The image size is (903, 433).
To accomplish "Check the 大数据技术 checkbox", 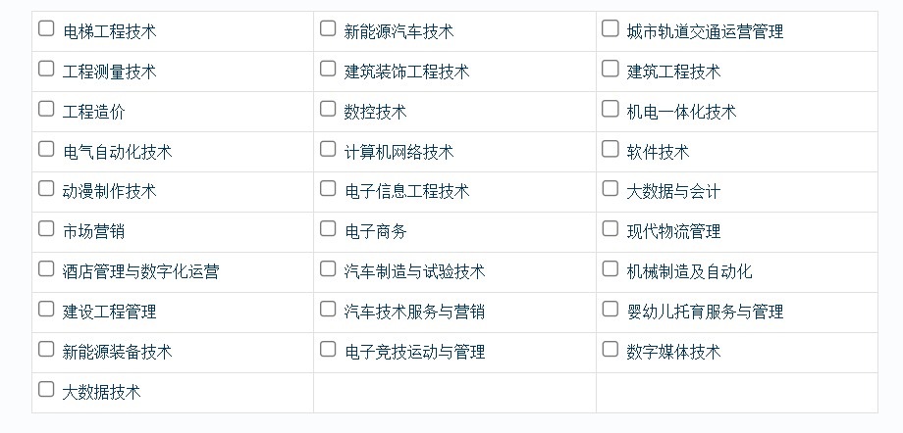I will [x=46, y=389].
